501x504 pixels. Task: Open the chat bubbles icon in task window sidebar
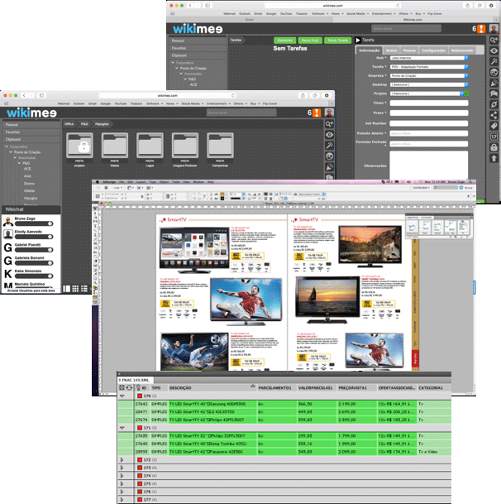click(494, 94)
